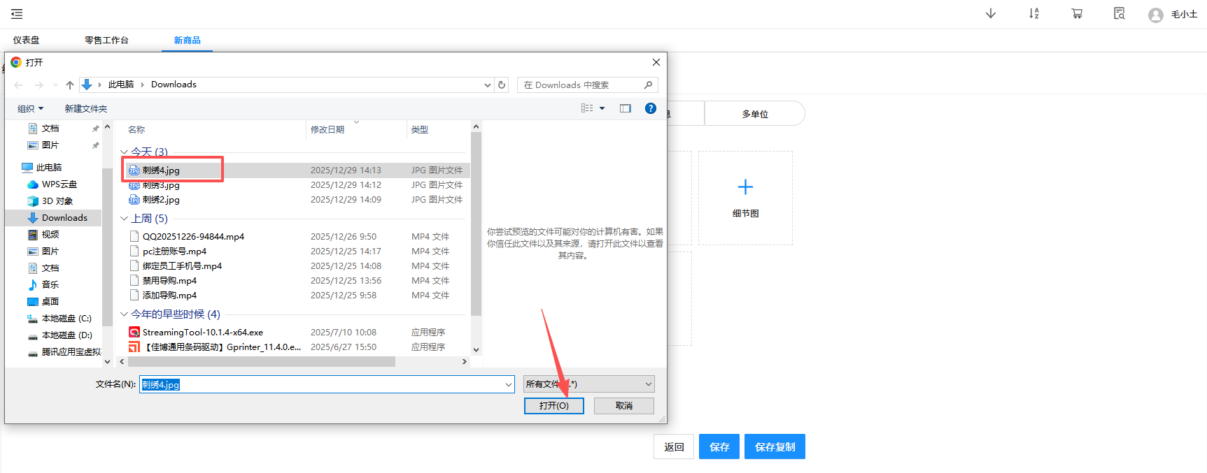Click the file list horizontal scrollbar
Image resolution: width=1207 pixels, height=473 pixels.
[x=260, y=362]
